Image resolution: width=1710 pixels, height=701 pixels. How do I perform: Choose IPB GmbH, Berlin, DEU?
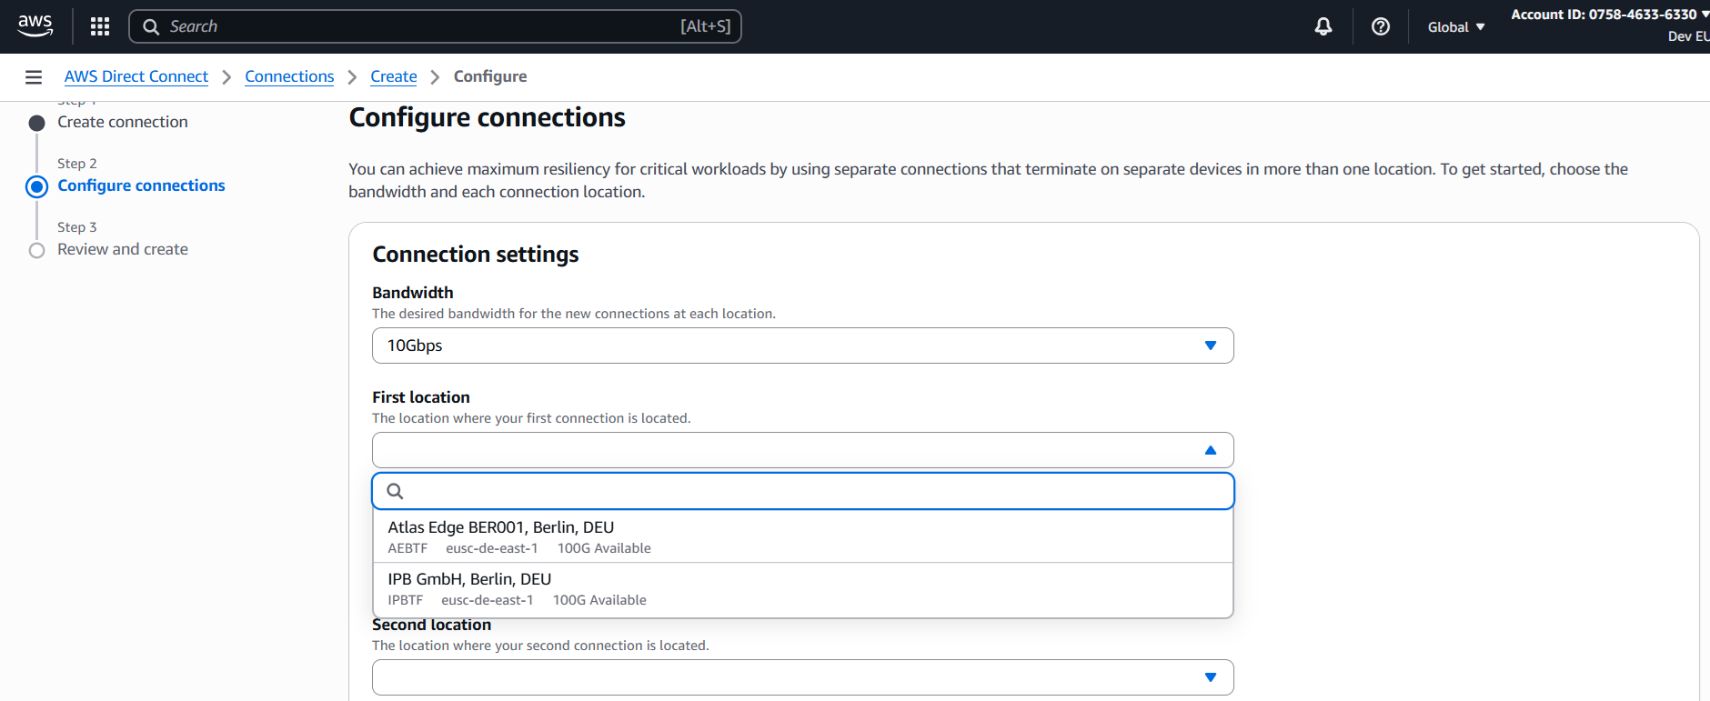(x=803, y=588)
